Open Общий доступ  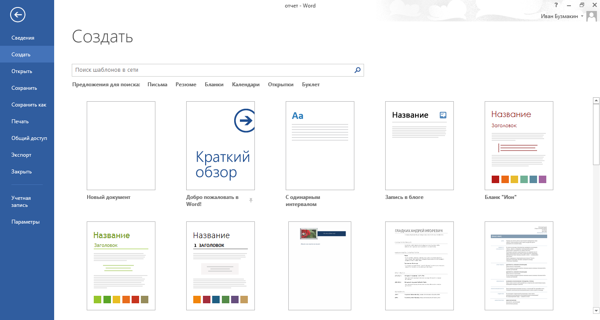coord(27,138)
